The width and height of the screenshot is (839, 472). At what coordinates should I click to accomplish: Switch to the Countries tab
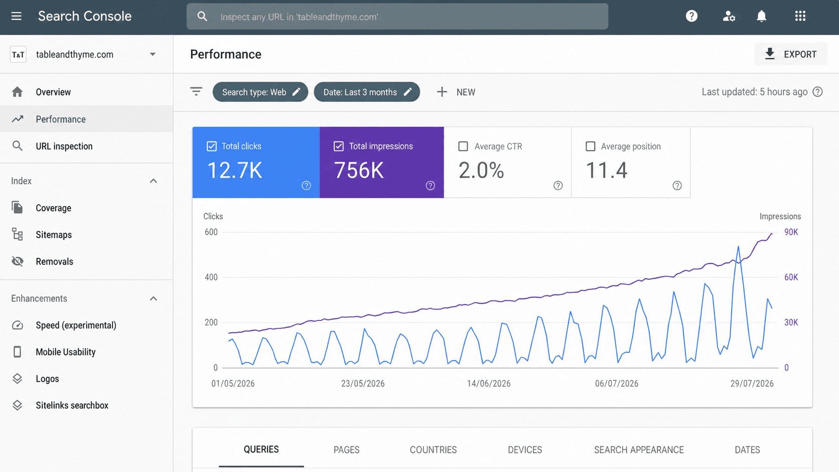tap(433, 449)
